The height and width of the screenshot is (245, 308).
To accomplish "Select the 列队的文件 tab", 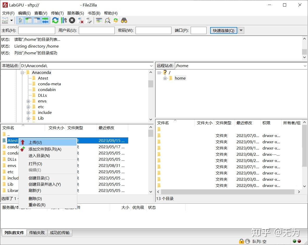I will tap(14, 233).
